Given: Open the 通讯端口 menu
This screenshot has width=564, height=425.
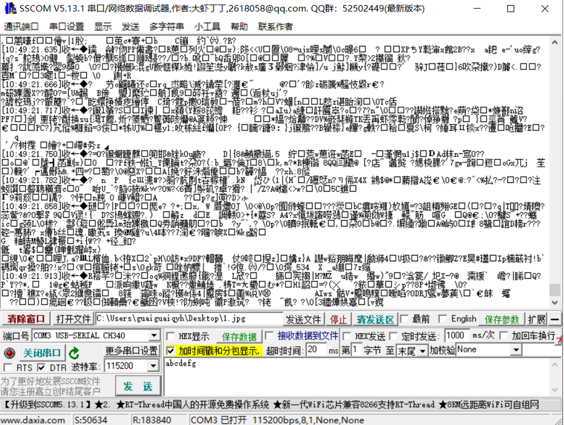Looking at the screenshot, I should pyautogui.click(x=21, y=26).
